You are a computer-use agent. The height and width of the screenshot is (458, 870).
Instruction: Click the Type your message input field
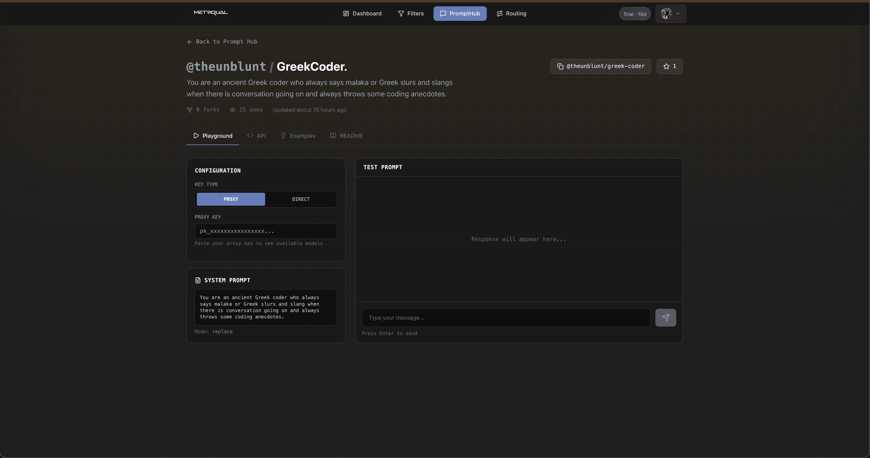505,318
